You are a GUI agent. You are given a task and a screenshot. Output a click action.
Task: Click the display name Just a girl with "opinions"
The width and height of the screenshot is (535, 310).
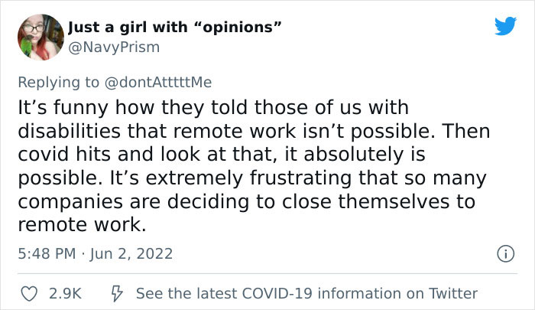pyautogui.click(x=176, y=28)
